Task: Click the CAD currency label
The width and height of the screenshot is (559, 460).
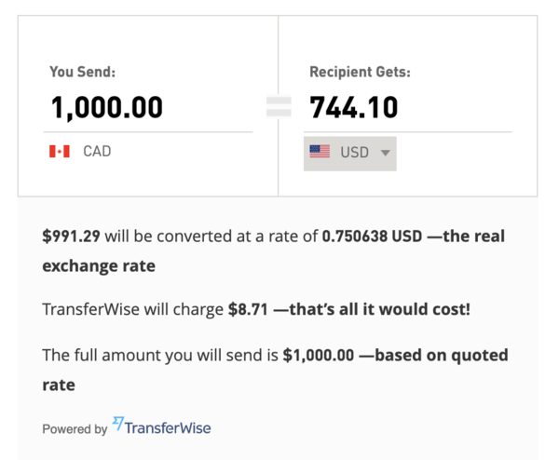Action: tap(97, 151)
